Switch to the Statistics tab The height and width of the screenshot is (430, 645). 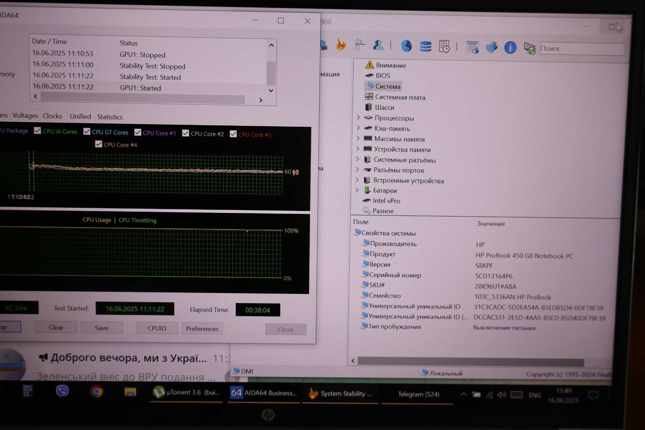(x=110, y=117)
